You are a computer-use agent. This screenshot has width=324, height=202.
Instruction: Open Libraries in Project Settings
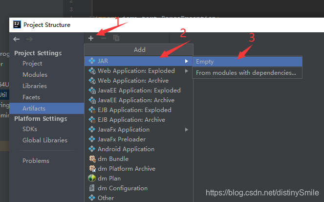click(35, 86)
